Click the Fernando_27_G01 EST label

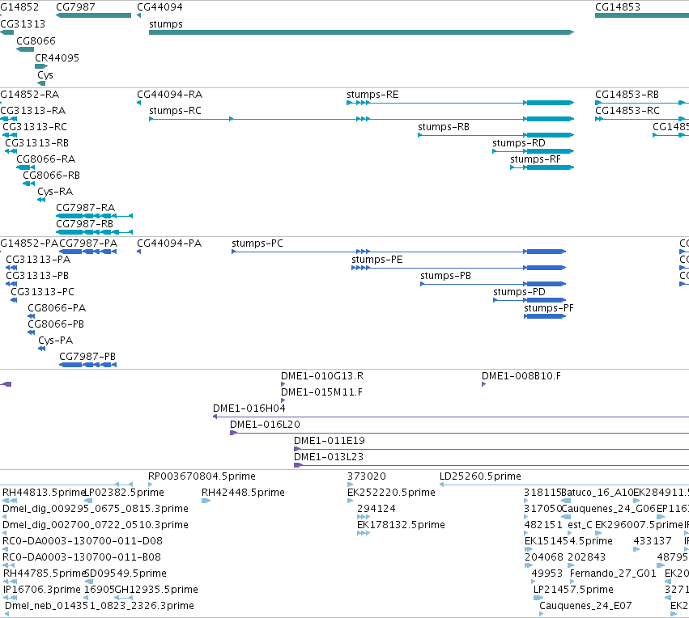tap(613, 574)
